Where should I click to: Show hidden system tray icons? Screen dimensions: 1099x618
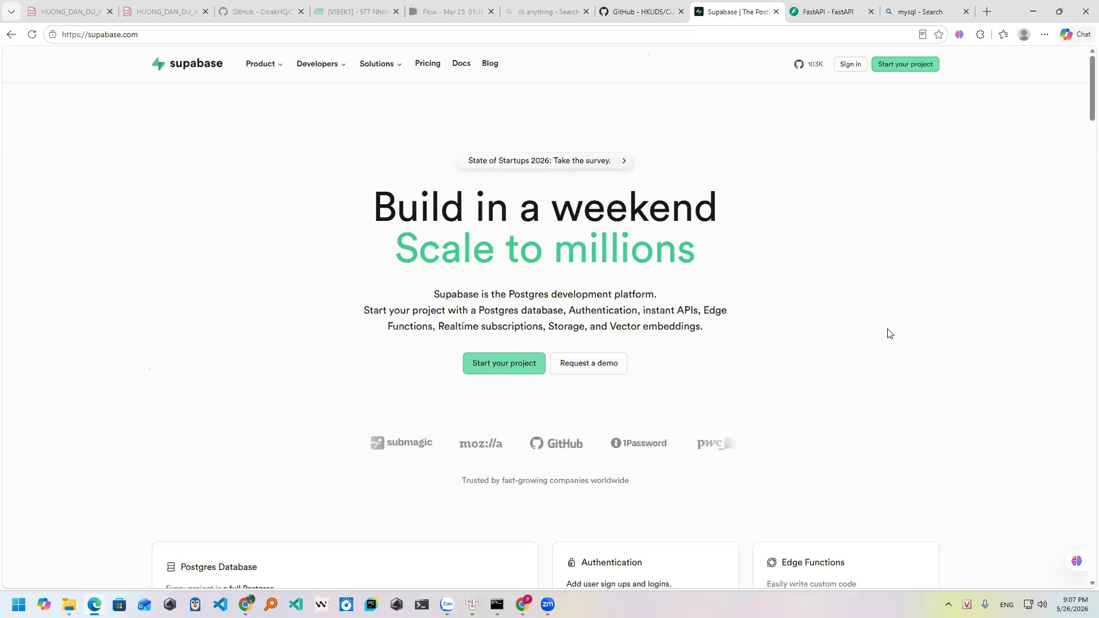pyautogui.click(x=948, y=604)
